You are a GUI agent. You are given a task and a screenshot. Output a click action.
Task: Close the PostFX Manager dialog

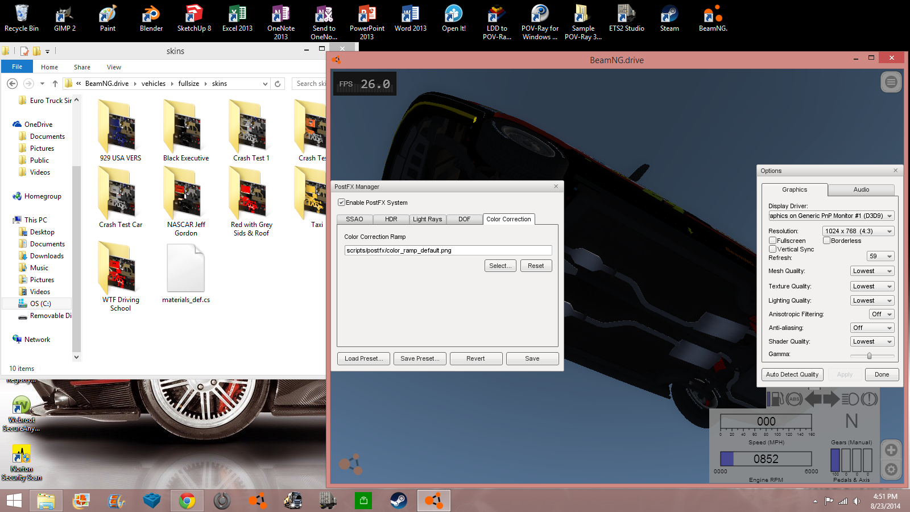pos(556,186)
